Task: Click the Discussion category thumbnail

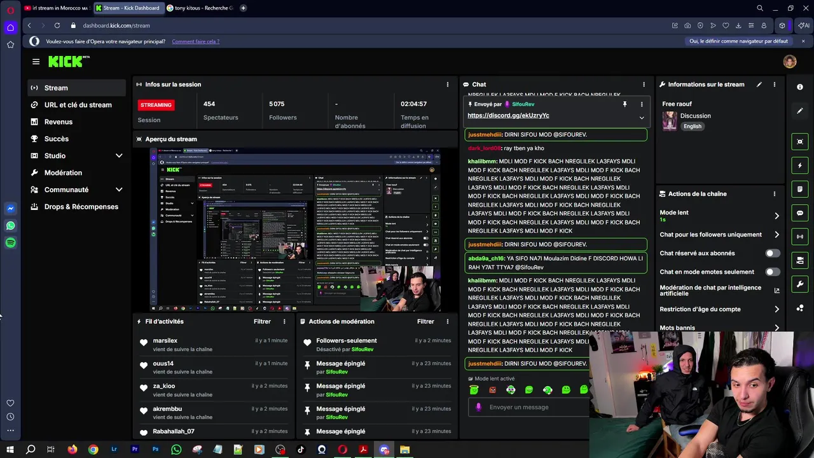Action: (x=670, y=121)
